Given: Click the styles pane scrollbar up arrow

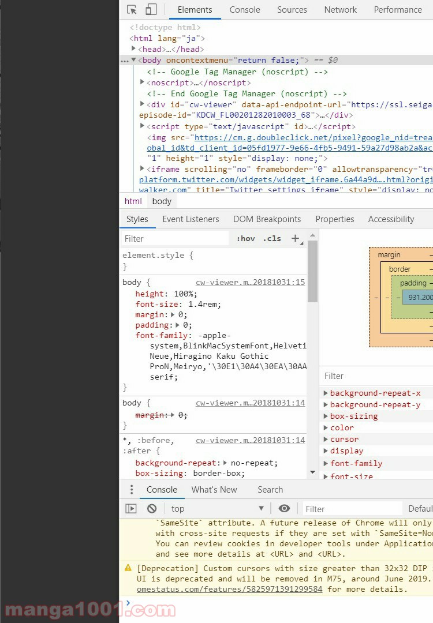Looking at the screenshot, I should pos(312,235).
